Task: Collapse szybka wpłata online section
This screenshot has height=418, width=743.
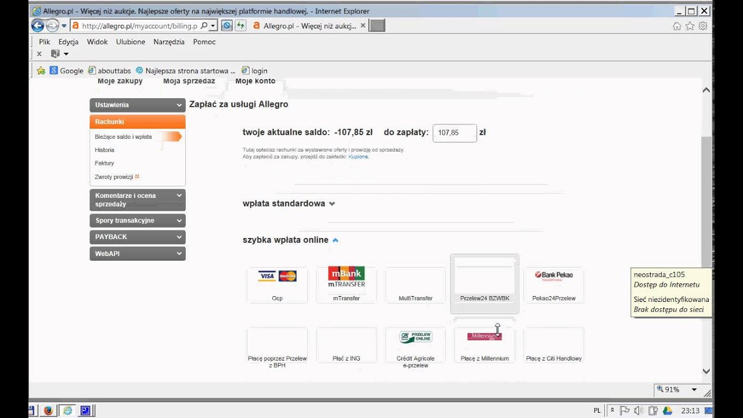Action: [290, 240]
